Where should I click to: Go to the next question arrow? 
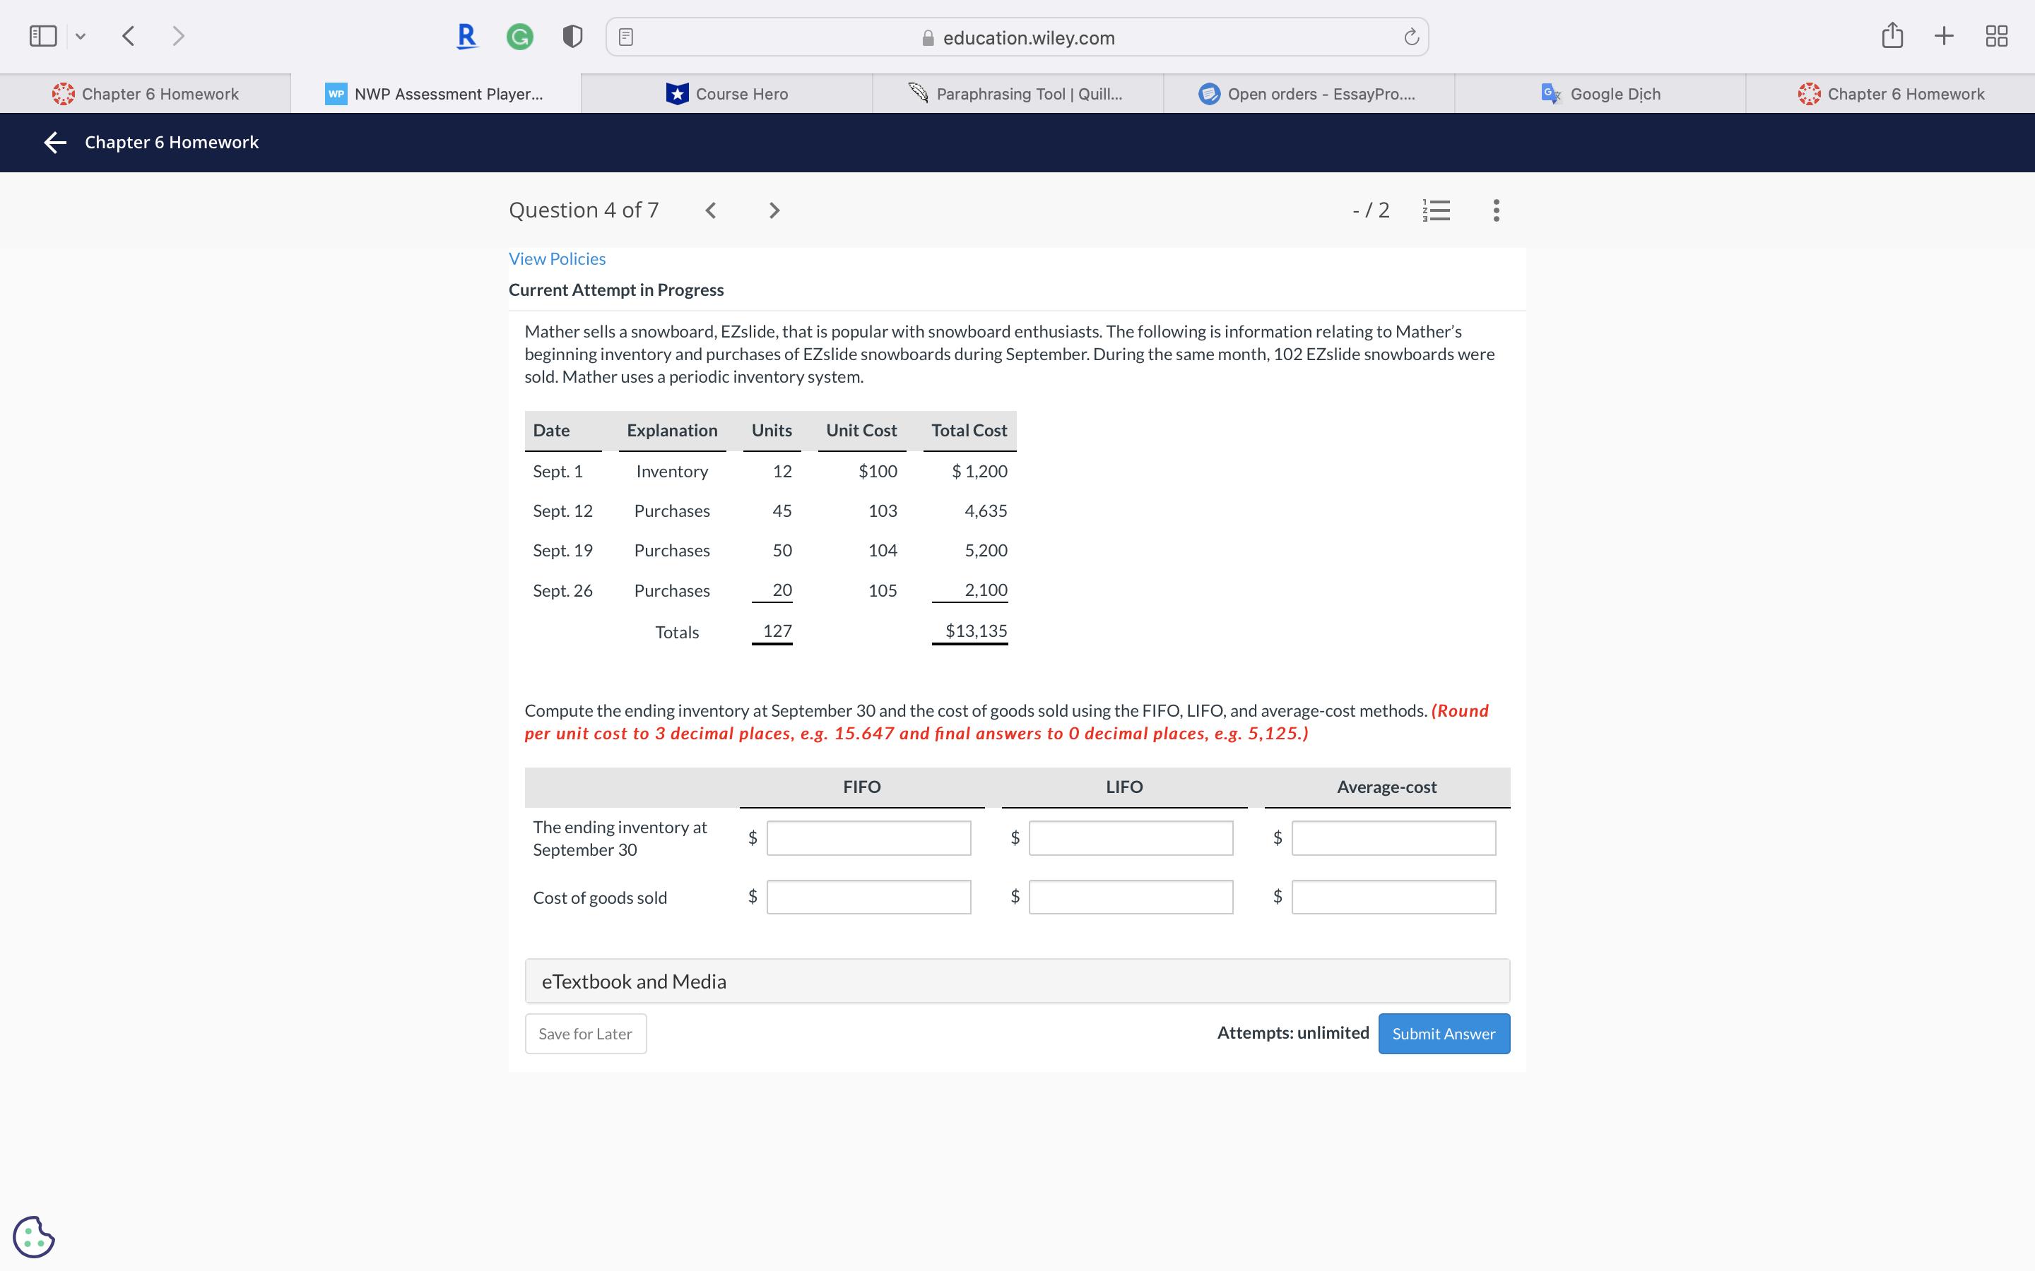pyautogui.click(x=774, y=210)
